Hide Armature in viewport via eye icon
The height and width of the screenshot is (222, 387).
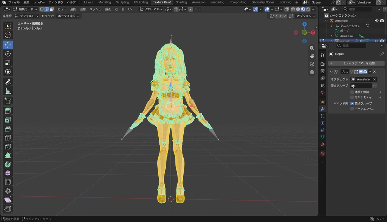377,21
